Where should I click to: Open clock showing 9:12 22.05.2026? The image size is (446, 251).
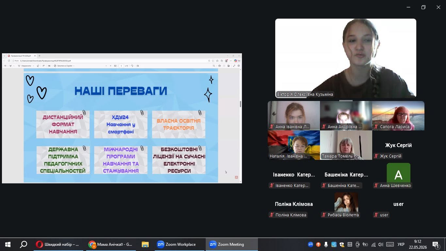point(418,244)
